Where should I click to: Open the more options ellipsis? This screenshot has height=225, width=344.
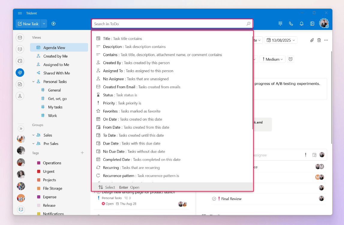click(x=326, y=40)
